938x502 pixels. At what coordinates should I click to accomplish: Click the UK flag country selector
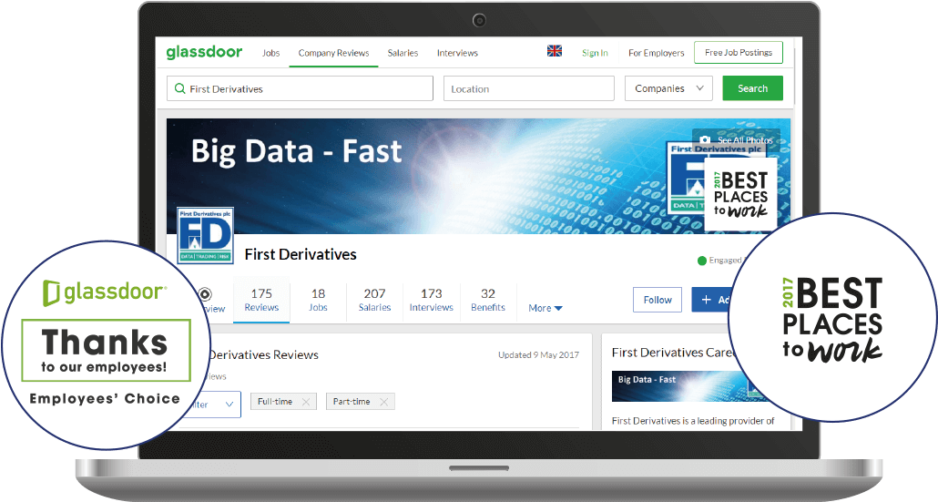coord(555,51)
